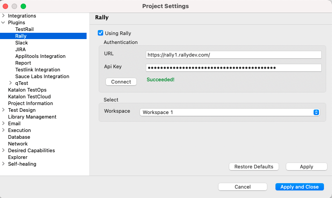
Task: Select TestRail in the plugins list
Action: point(24,29)
